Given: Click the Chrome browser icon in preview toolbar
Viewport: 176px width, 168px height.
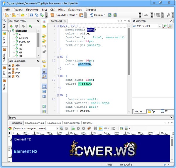Looking at the screenshot, I should [10, 128].
